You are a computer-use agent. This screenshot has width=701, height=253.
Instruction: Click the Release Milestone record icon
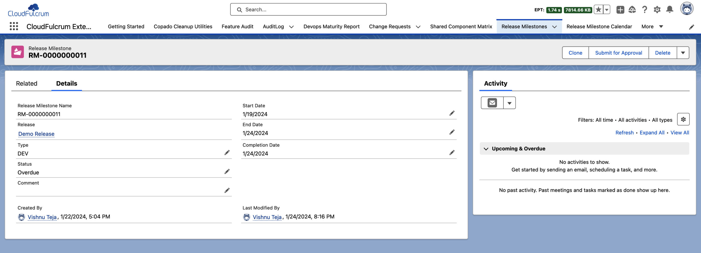[18, 52]
